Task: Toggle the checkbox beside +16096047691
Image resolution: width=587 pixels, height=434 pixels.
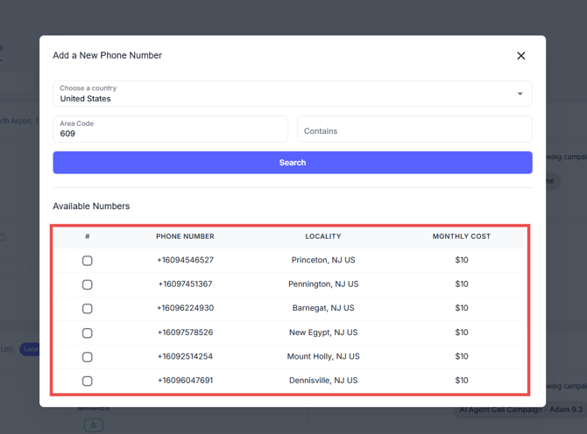Action: coord(88,381)
